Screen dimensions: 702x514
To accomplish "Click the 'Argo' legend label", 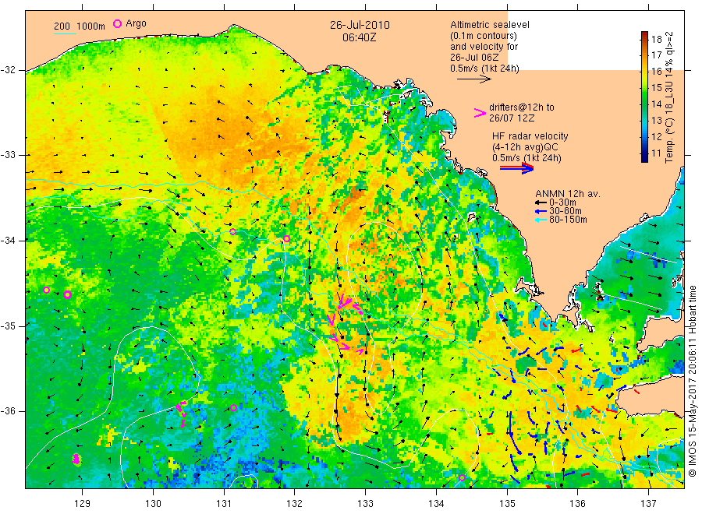I will pos(136,23).
